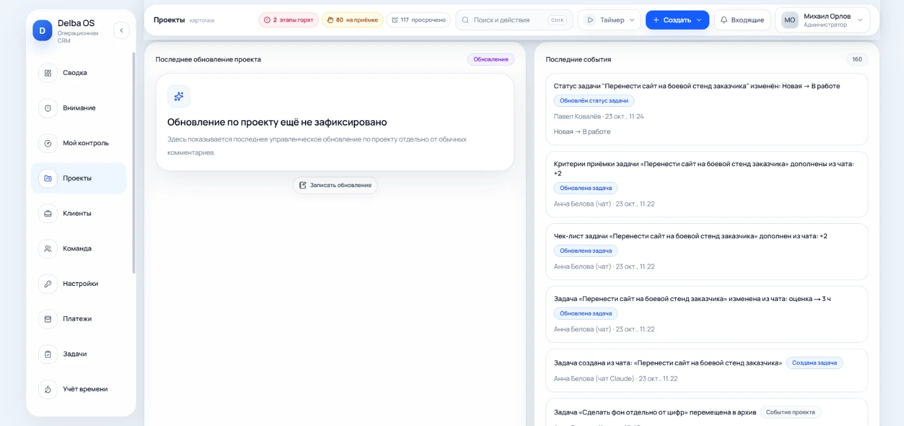
Task: Click the Внимание shield icon
Action: click(48, 108)
